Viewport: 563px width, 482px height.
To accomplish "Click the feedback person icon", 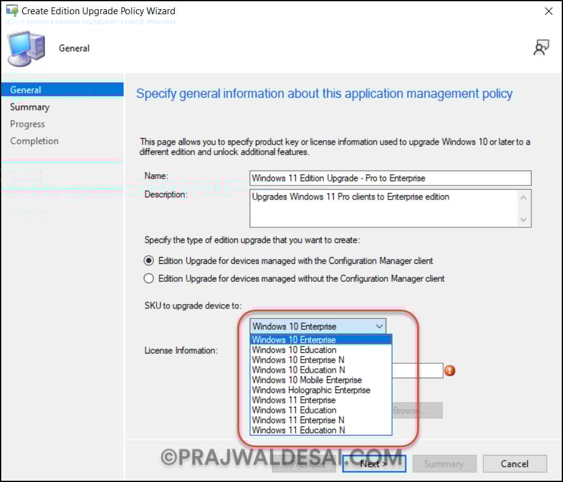I will coord(541,48).
